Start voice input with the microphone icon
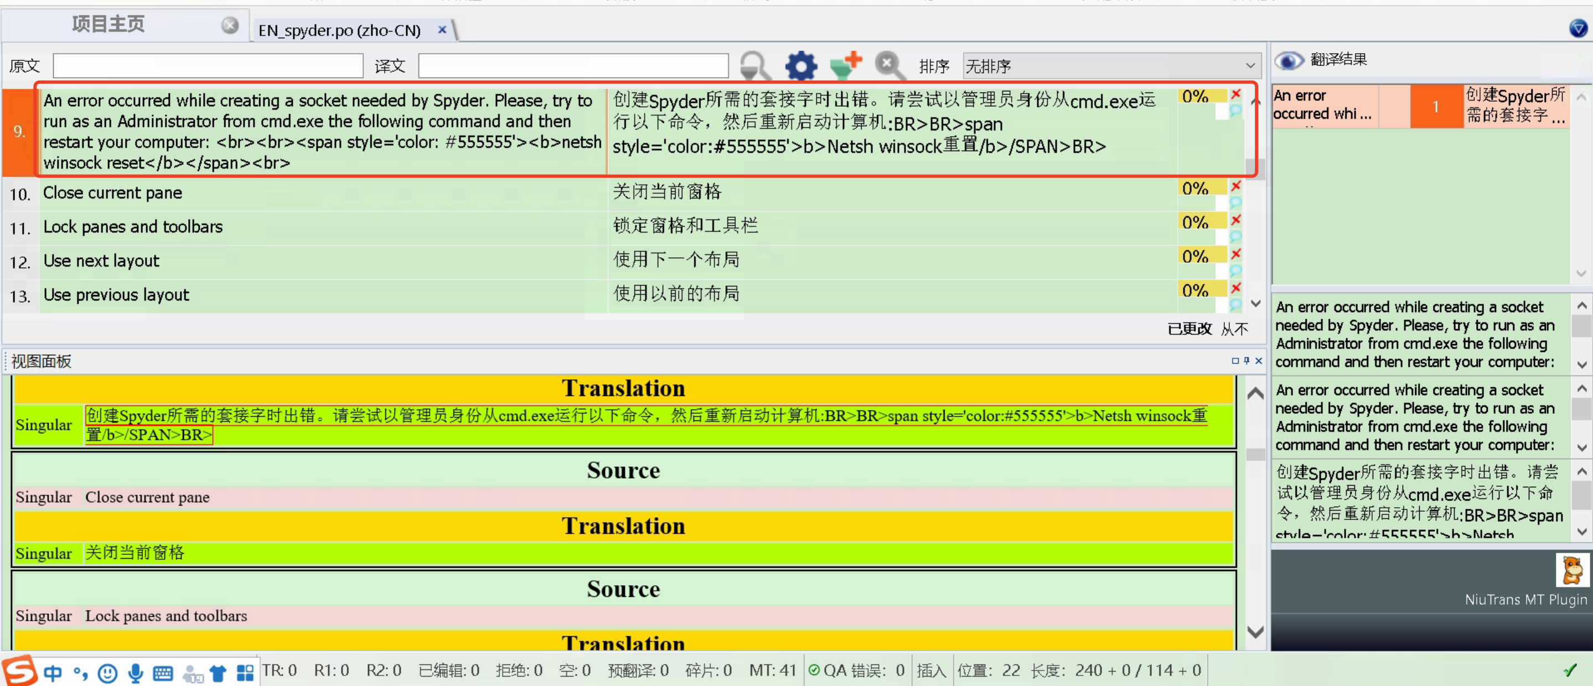Image resolution: width=1593 pixels, height=686 pixels. pos(136,673)
